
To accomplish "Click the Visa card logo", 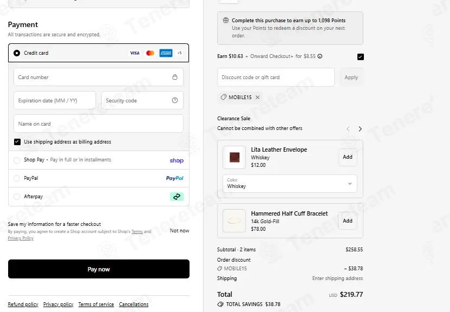I will [x=135, y=53].
